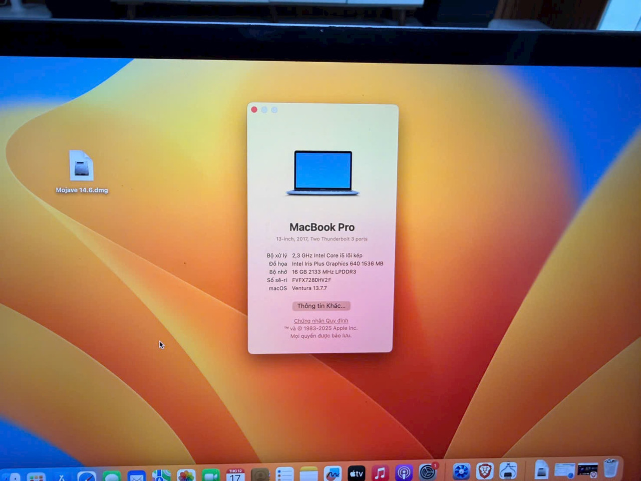Open the Notes app in the Dock
The image size is (641, 481).
[308, 474]
